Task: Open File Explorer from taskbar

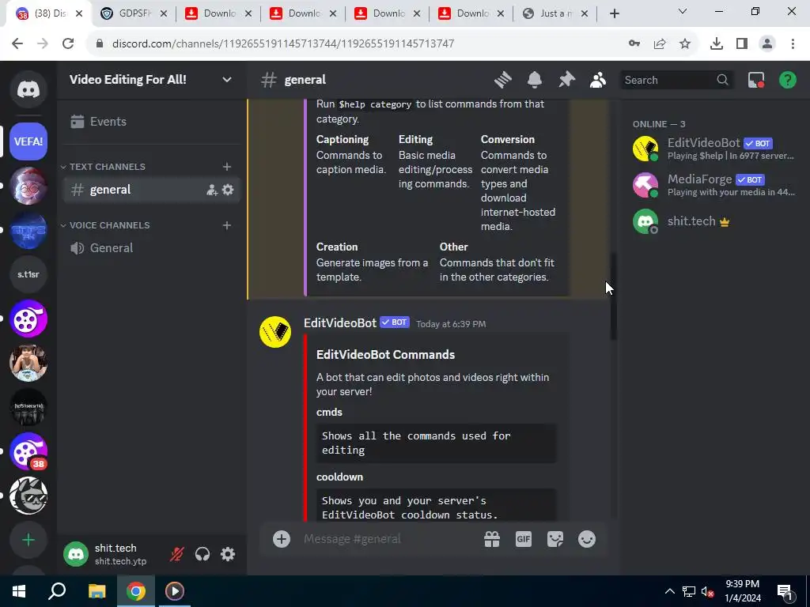Action: point(97,591)
